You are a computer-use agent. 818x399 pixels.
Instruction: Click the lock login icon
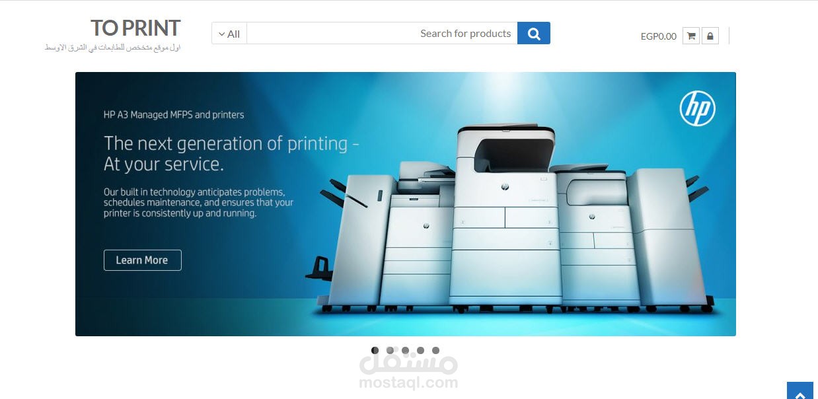(x=710, y=36)
